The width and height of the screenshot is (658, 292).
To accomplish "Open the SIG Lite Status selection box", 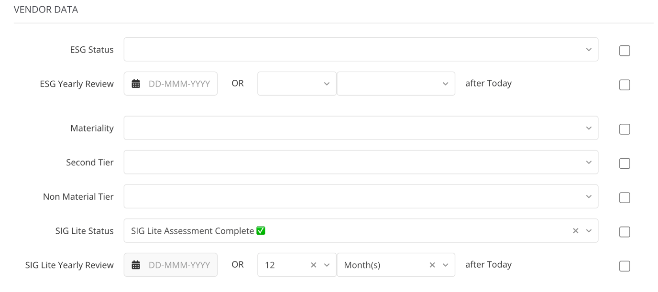I will pos(335,230).
